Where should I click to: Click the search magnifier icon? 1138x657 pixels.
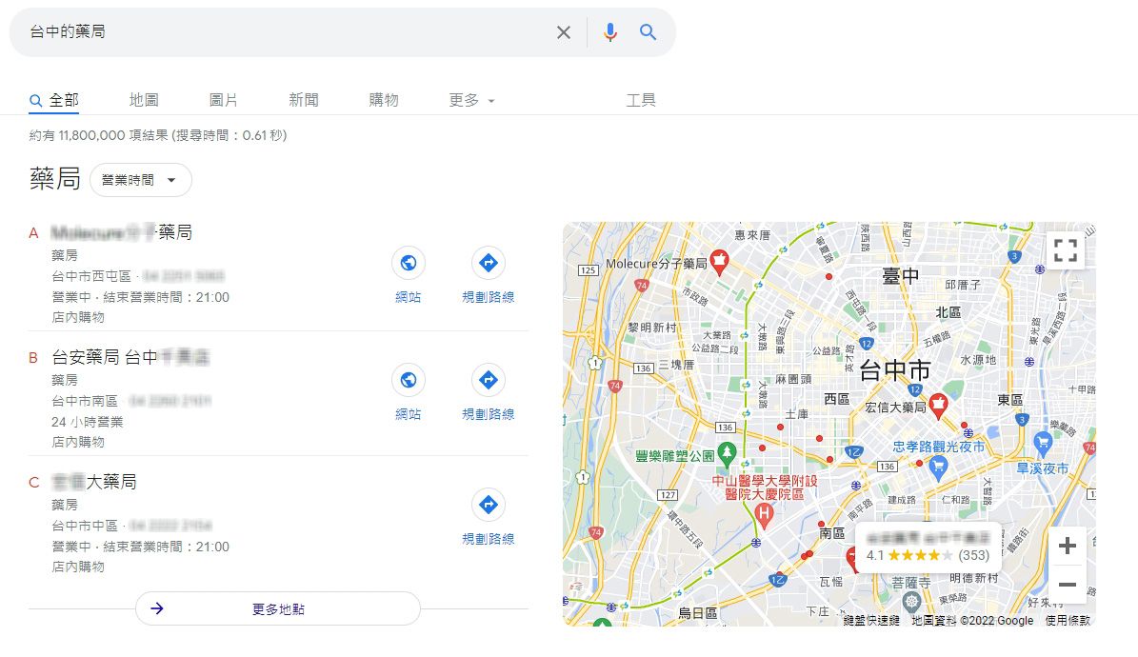[x=649, y=31]
